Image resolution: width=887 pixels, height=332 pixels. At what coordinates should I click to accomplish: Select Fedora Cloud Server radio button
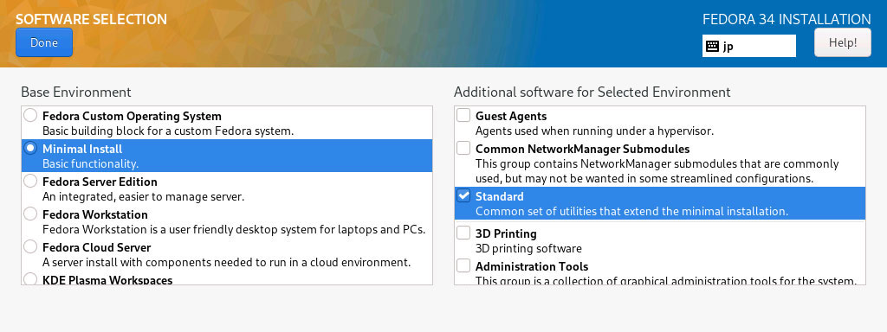[30, 246]
